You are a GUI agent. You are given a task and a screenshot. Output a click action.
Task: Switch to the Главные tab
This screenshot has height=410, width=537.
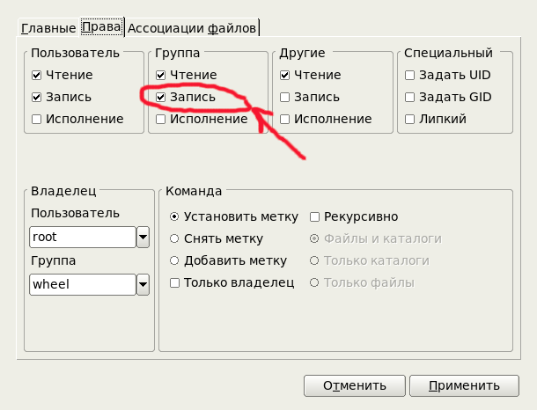click(48, 28)
